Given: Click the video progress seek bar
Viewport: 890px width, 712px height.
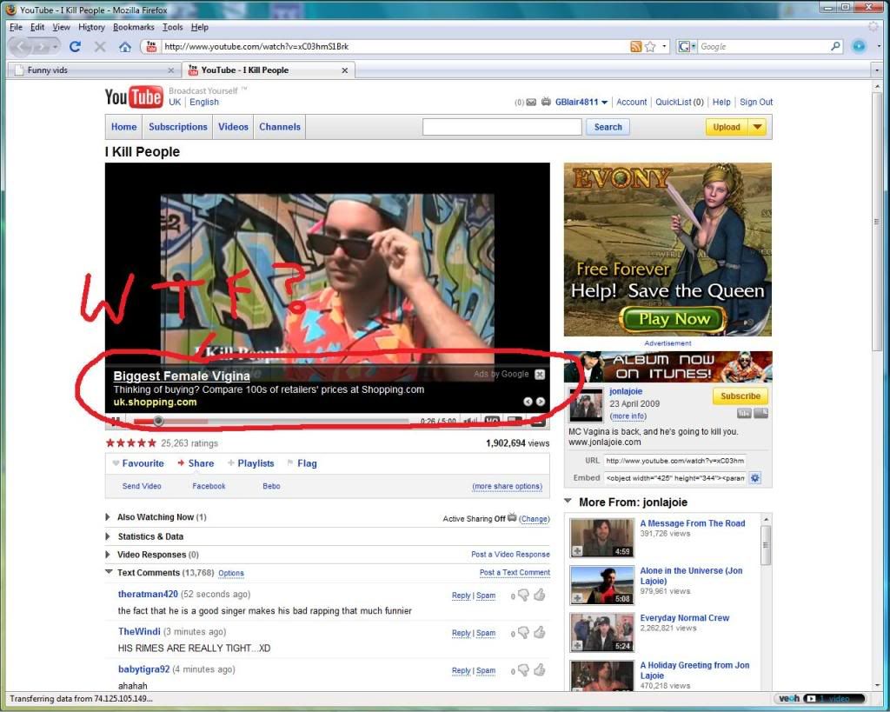Looking at the screenshot, I should (x=278, y=422).
